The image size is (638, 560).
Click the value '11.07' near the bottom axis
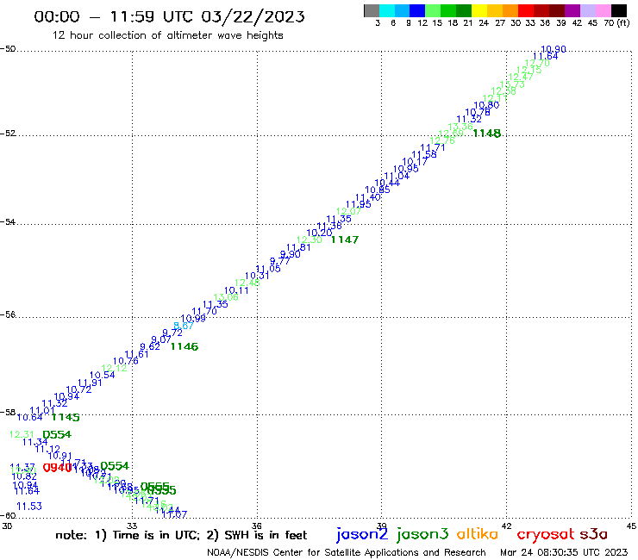[174, 514]
